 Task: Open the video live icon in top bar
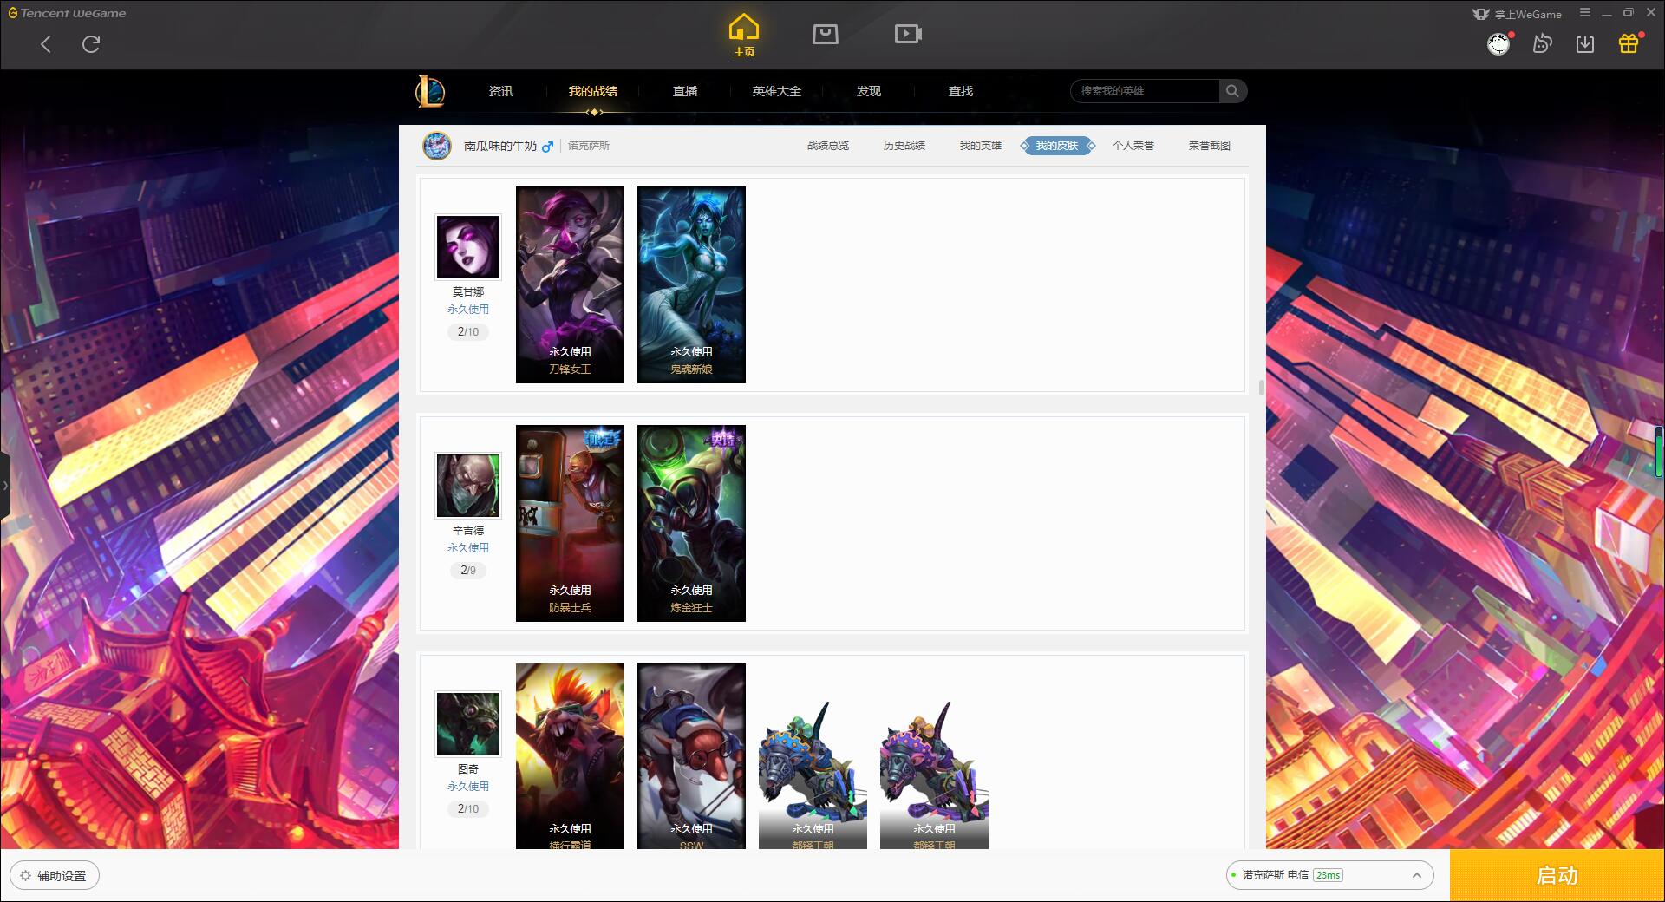(908, 34)
